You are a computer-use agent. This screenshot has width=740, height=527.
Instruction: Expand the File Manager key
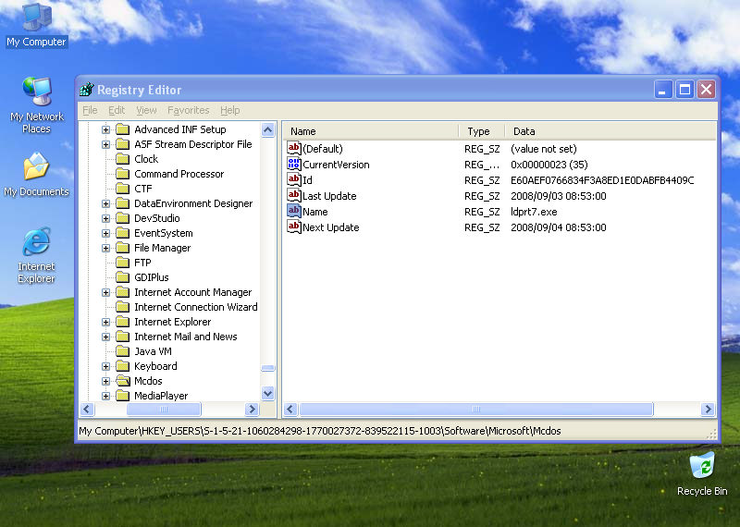[105, 248]
